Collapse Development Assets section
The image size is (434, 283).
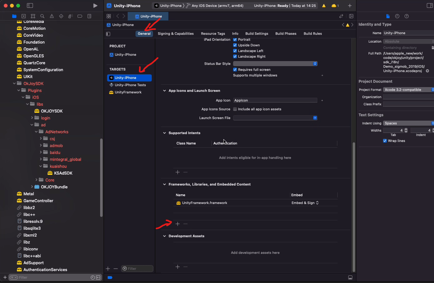pos(164,236)
